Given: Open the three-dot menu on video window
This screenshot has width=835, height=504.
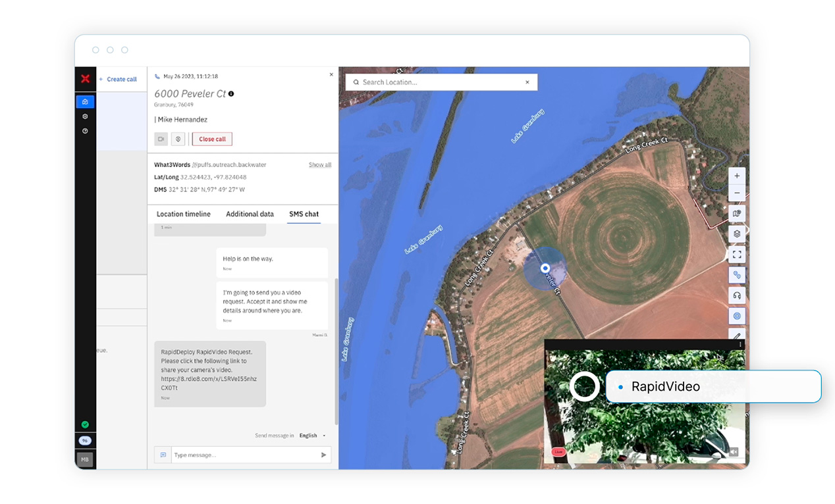Looking at the screenshot, I should [740, 345].
